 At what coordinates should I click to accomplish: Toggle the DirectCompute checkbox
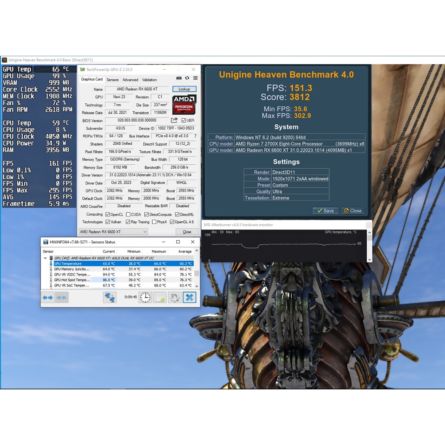coord(146,214)
